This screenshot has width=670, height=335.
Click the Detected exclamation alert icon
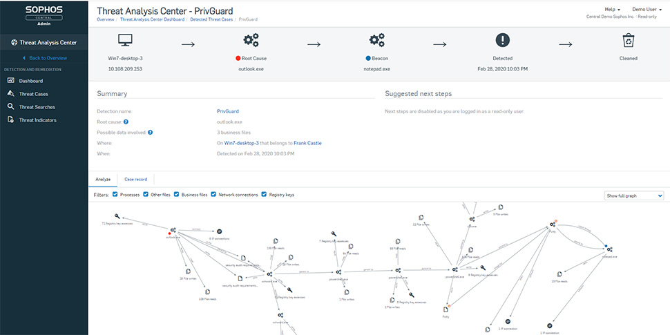point(503,40)
